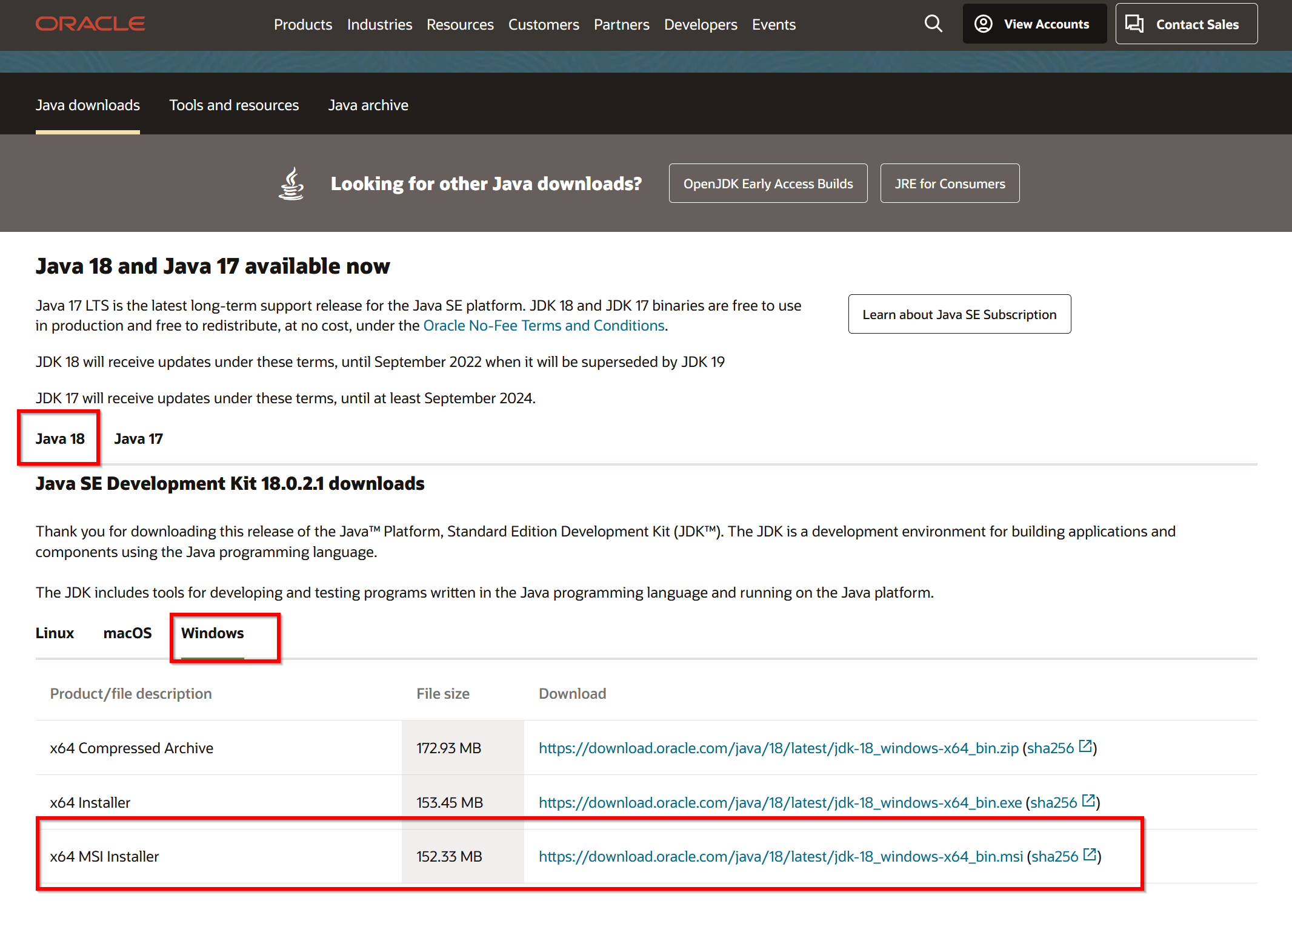
Task: Click the Java coffee cup icon
Action: (x=291, y=183)
